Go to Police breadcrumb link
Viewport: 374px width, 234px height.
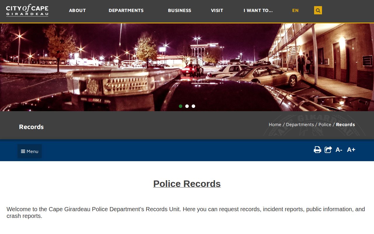[x=325, y=125]
